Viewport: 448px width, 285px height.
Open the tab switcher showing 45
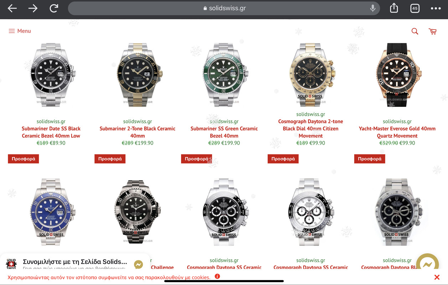coord(415,8)
